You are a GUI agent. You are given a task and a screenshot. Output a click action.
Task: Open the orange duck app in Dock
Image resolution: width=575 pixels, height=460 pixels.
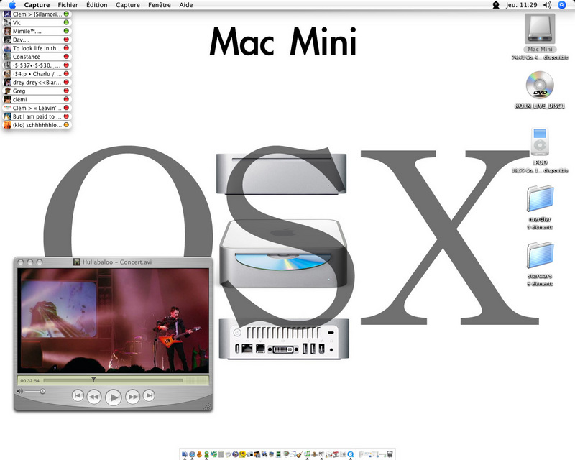coord(200,454)
